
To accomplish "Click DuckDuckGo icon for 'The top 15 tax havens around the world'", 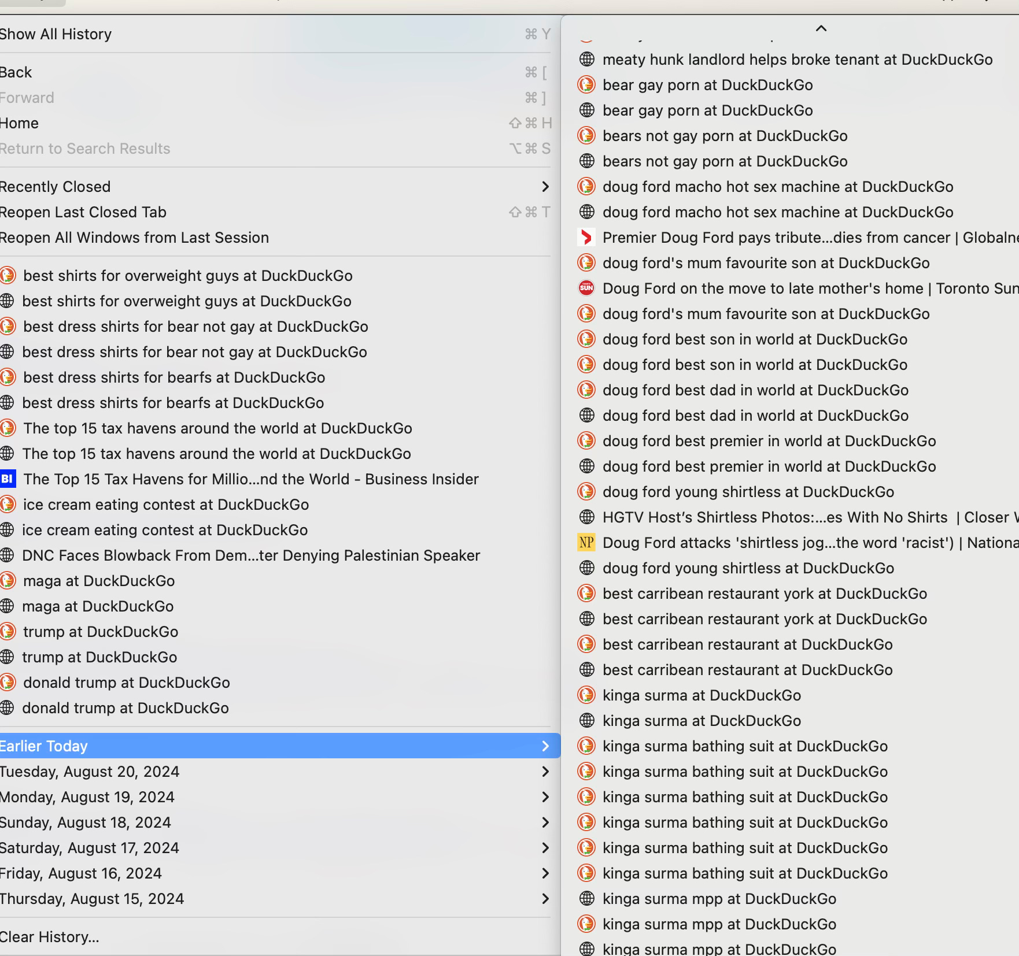I will click(x=7, y=428).
